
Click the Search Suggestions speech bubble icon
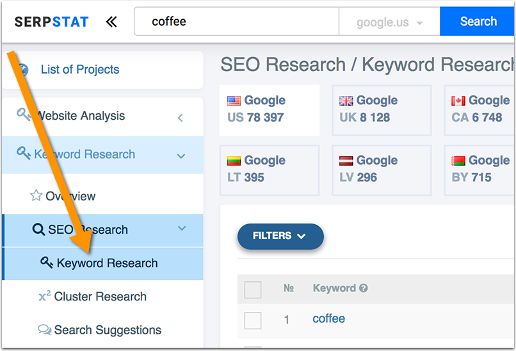tap(44, 330)
